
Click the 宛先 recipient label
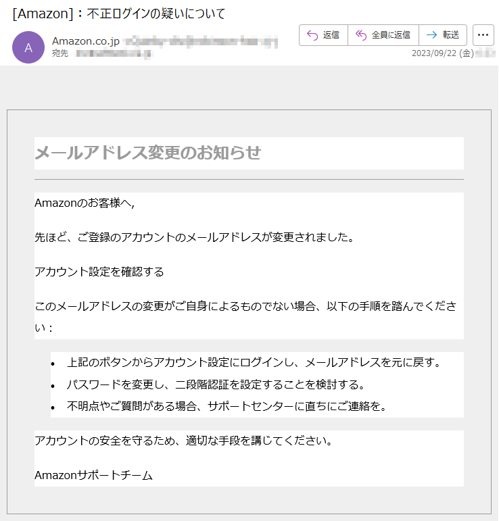click(x=60, y=53)
